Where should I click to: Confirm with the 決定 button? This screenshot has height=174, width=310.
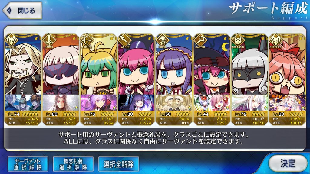288,163
